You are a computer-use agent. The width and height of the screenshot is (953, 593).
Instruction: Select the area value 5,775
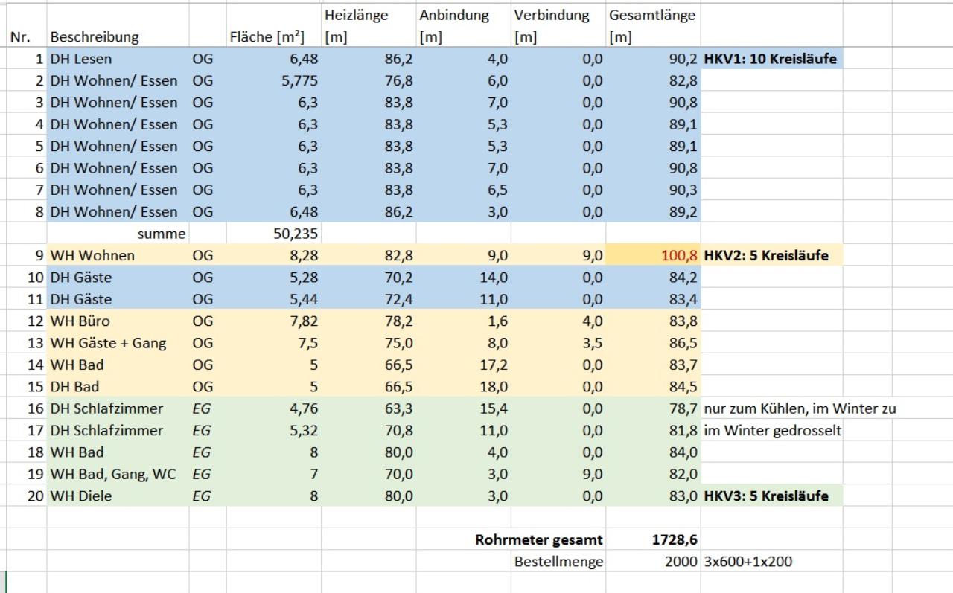[274, 80]
